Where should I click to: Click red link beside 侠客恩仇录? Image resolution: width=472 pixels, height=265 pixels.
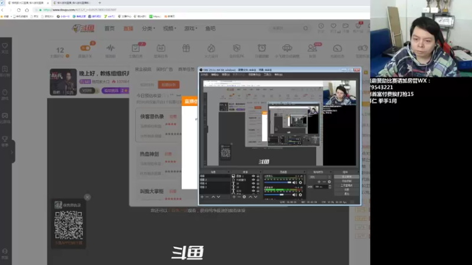pos(173,117)
